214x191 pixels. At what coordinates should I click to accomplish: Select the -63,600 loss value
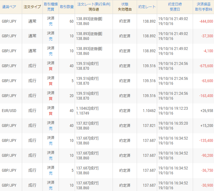[x=207, y=81]
